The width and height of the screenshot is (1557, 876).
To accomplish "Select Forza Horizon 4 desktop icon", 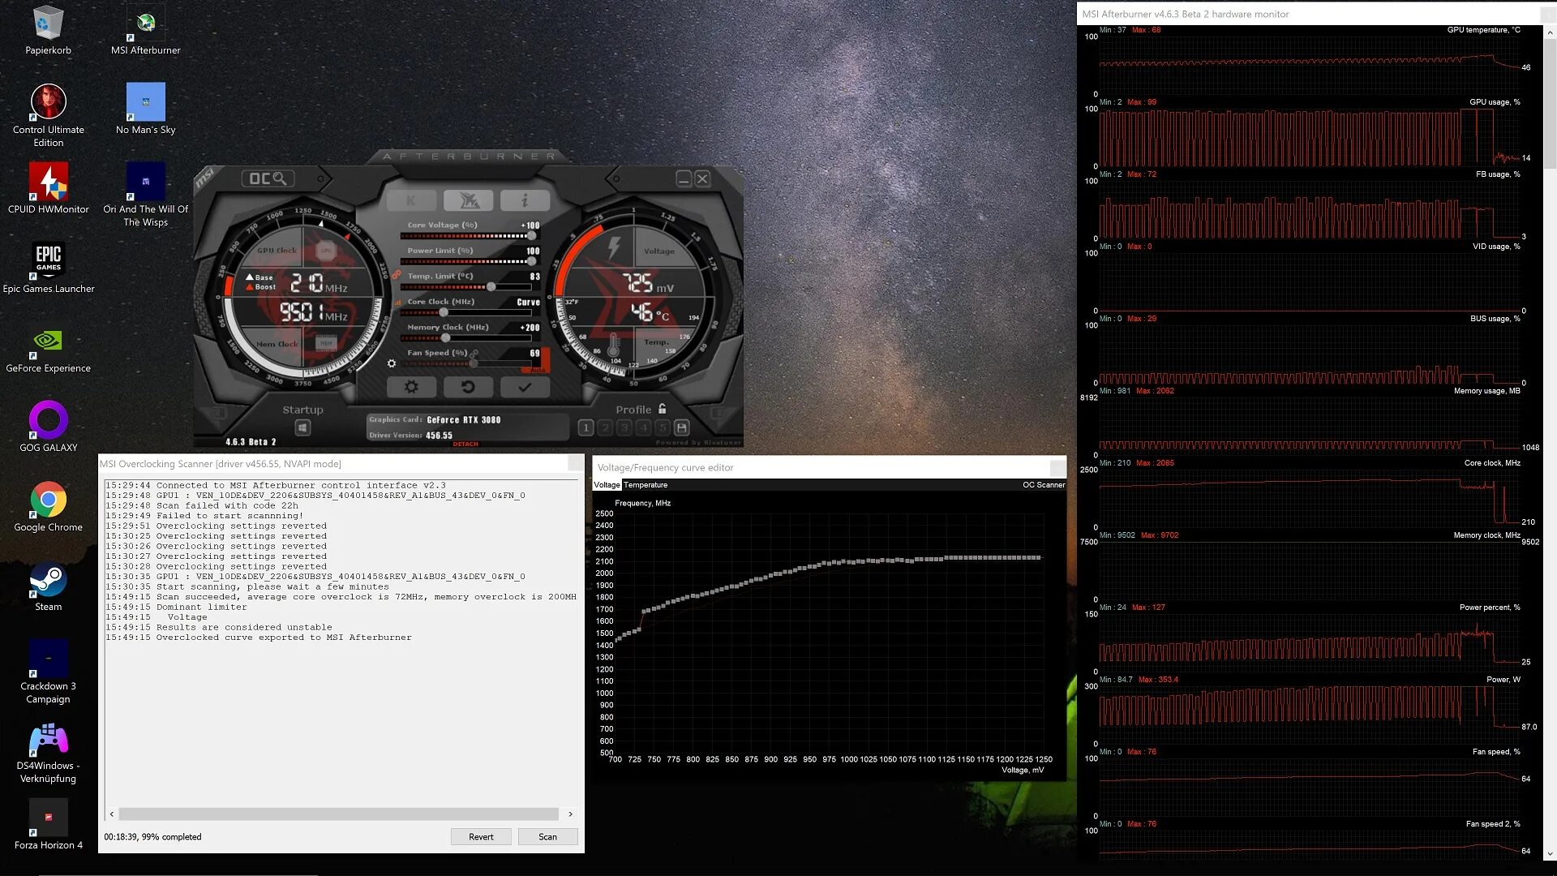I will click(x=48, y=824).
